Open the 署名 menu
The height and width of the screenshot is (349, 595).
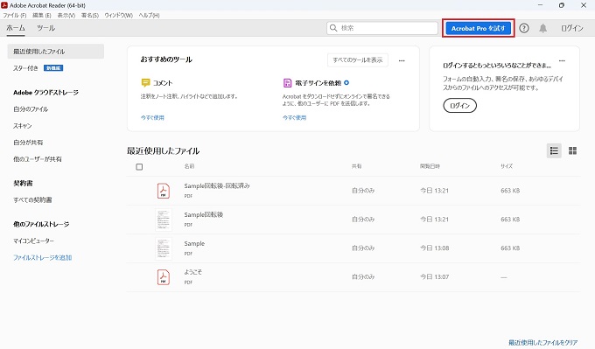click(x=90, y=15)
